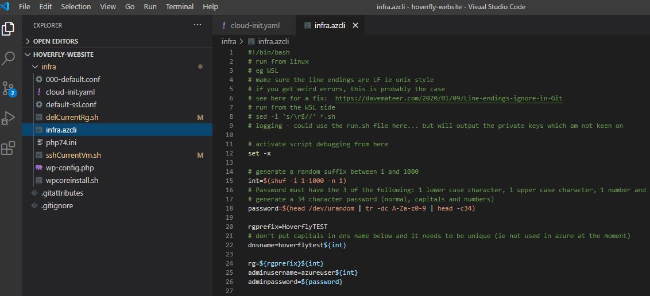Open the Extensions view icon
Image resolution: width=650 pixels, height=296 pixels.
coord(8,148)
